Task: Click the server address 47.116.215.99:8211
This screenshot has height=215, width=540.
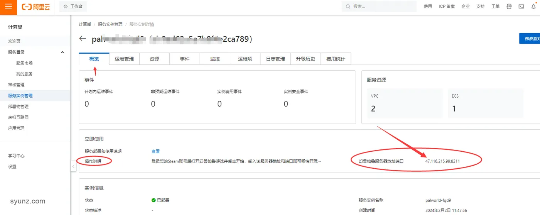Action: pyautogui.click(x=443, y=161)
